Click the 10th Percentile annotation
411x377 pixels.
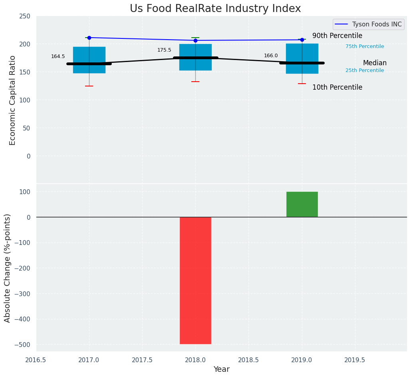(337, 87)
